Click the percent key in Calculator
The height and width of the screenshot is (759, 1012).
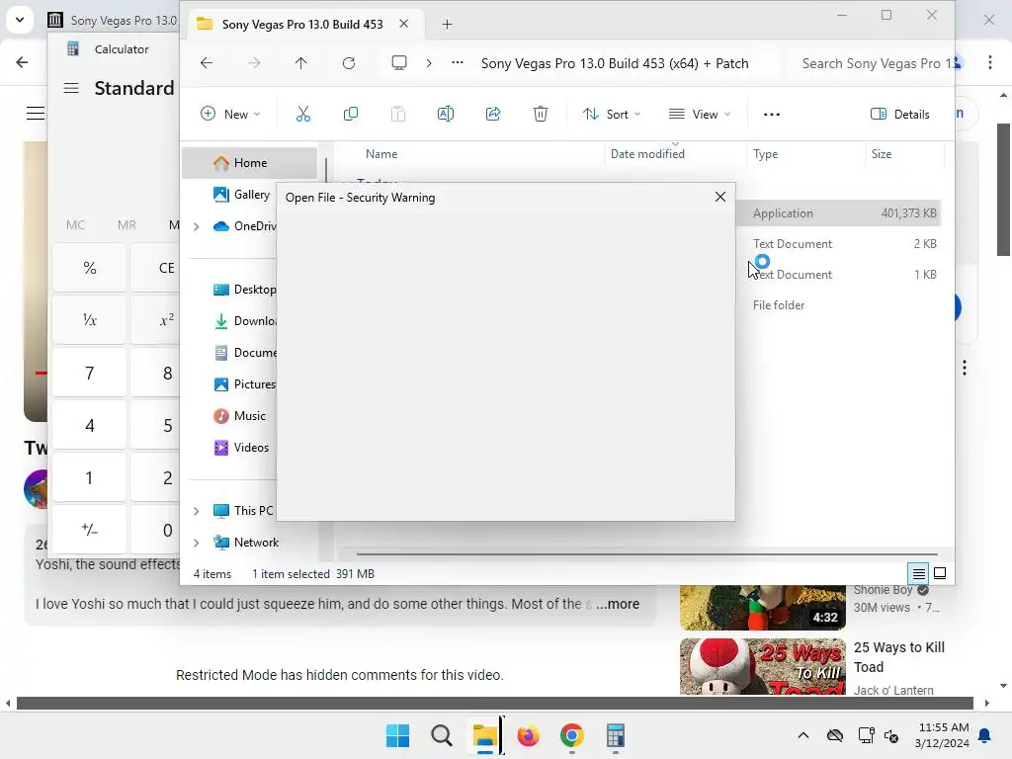click(89, 267)
